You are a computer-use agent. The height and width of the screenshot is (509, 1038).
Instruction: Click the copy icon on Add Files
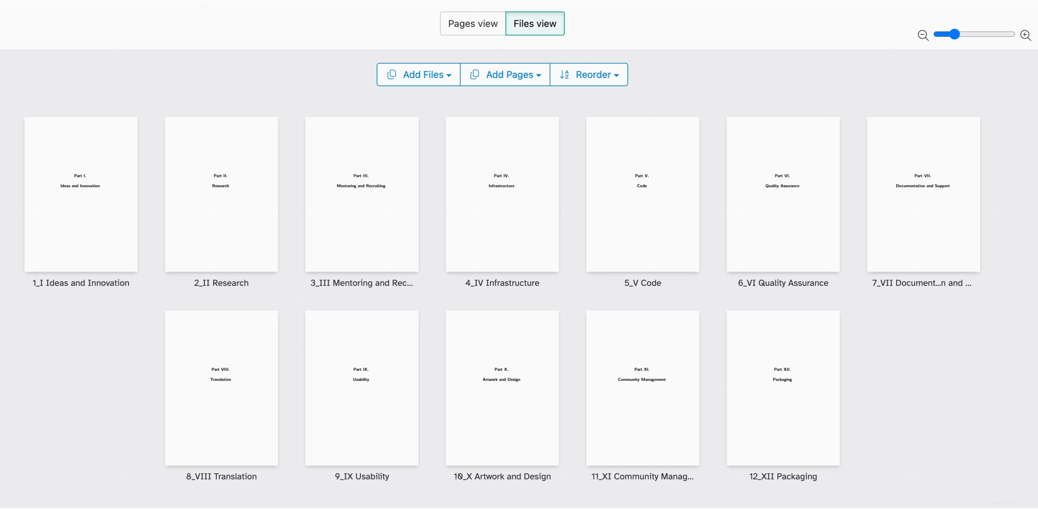[x=392, y=75]
